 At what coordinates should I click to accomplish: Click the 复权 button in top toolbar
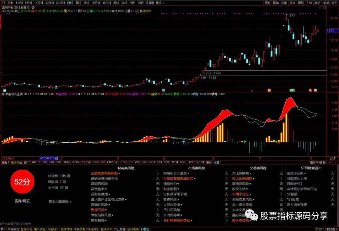[x=268, y=3]
